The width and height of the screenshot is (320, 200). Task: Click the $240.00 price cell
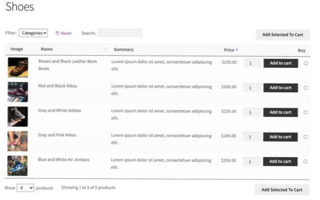(x=228, y=136)
